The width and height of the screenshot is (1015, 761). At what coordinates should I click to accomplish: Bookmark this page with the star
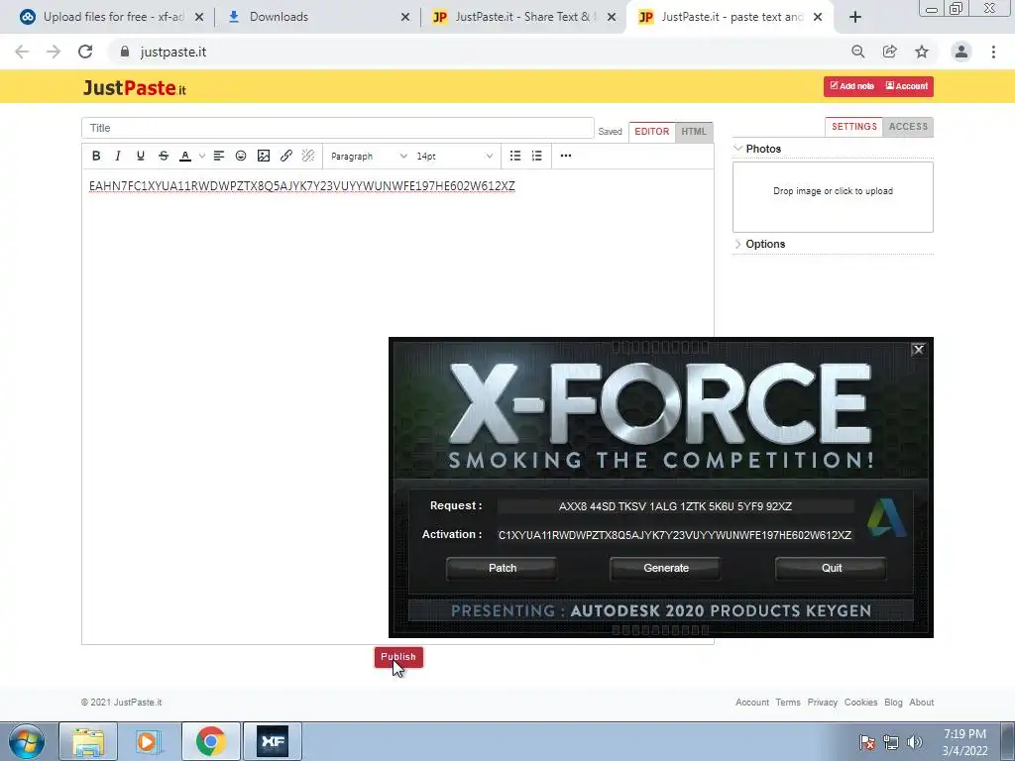922,52
